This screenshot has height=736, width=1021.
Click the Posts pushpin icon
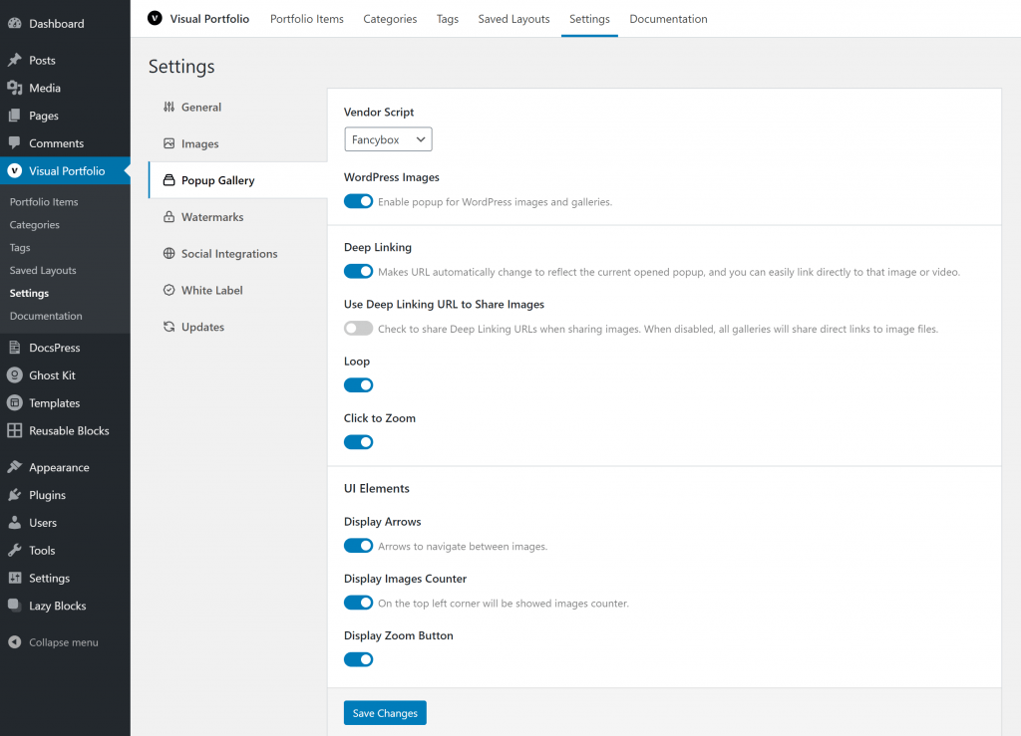click(14, 60)
